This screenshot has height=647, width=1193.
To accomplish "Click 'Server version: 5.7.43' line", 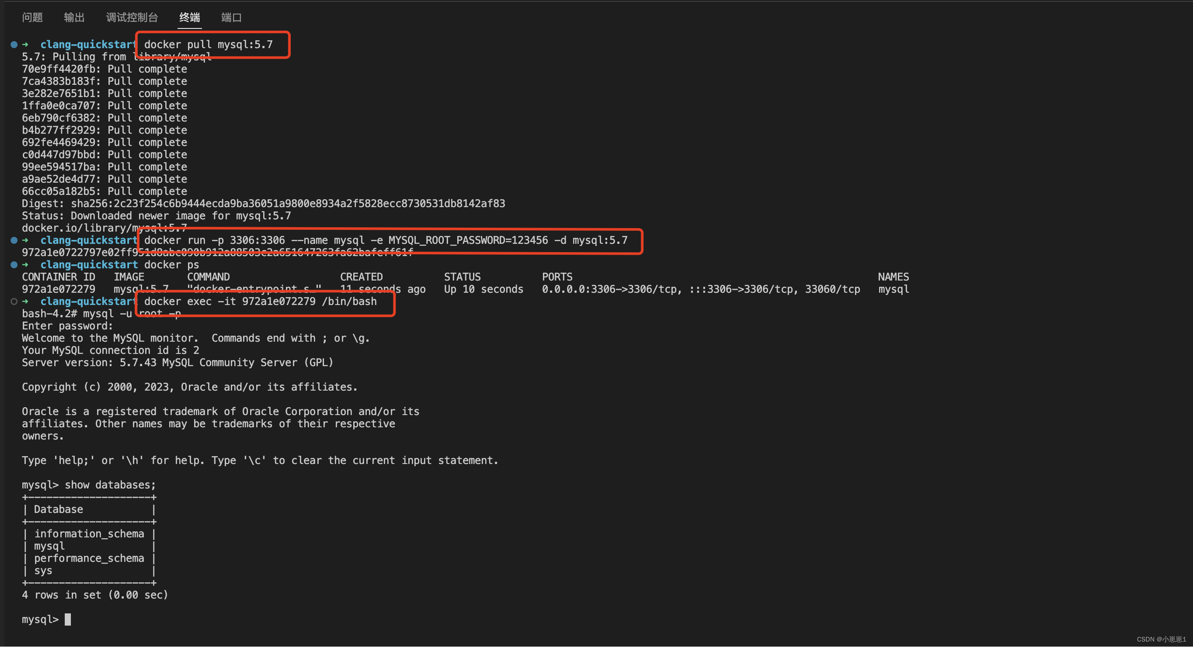I will click(x=178, y=363).
